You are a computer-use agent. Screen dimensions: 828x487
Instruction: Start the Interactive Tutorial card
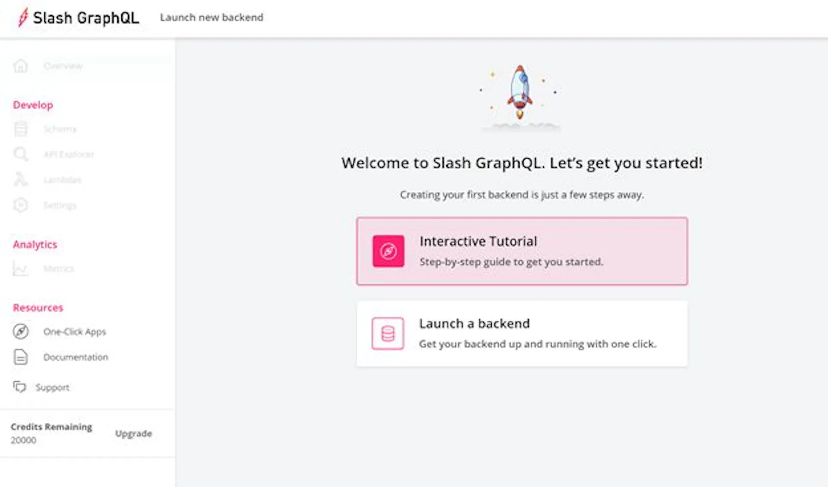[x=522, y=251]
